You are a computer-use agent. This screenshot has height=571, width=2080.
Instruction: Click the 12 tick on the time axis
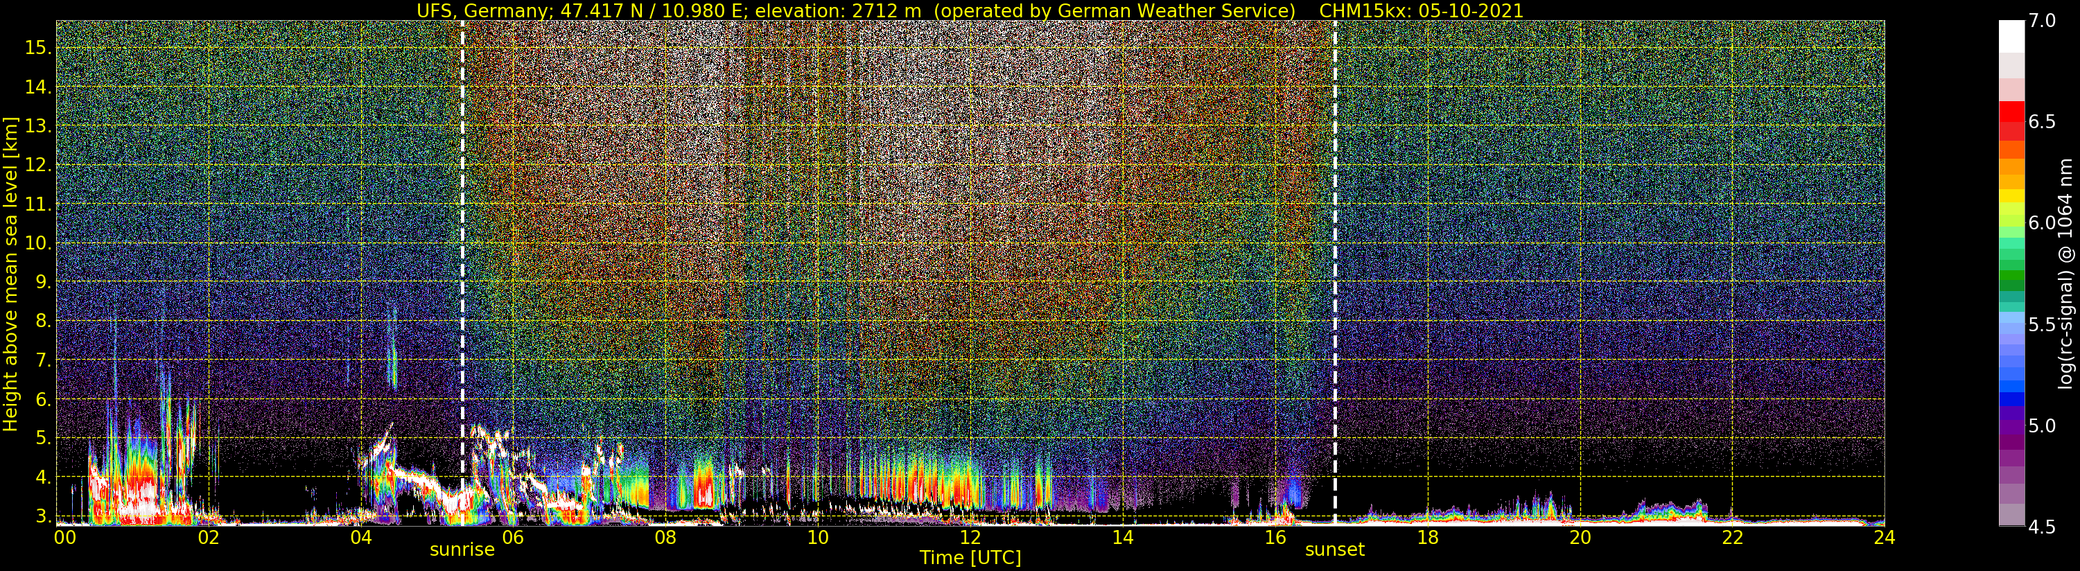[x=970, y=537]
